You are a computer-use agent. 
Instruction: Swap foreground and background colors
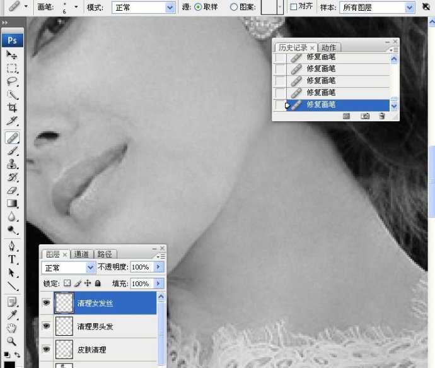17,355
